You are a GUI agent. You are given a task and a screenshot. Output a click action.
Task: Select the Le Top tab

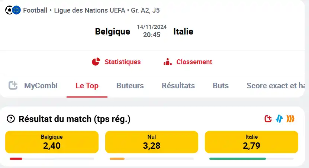87,86
